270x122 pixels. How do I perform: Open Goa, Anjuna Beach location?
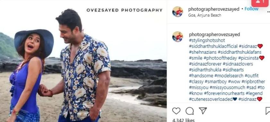[205, 15]
